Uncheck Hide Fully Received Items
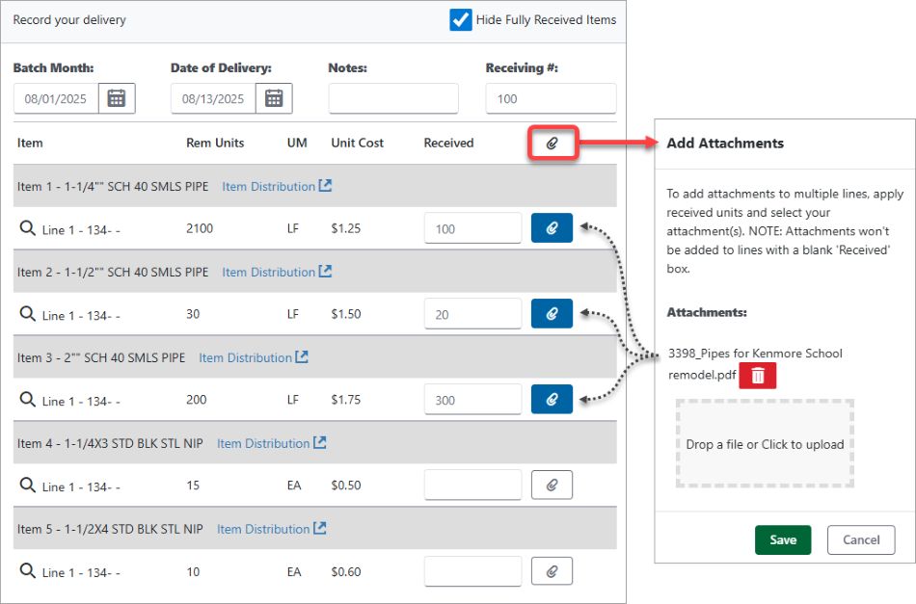The height and width of the screenshot is (604, 916). point(461,20)
